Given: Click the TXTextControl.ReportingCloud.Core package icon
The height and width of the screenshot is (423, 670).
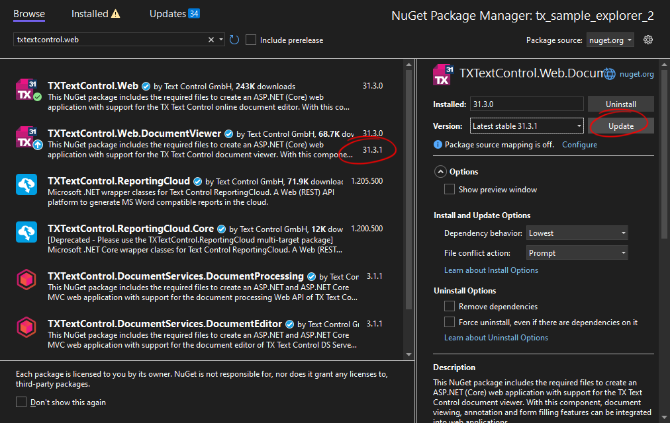Looking at the screenshot, I should [x=26, y=232].
